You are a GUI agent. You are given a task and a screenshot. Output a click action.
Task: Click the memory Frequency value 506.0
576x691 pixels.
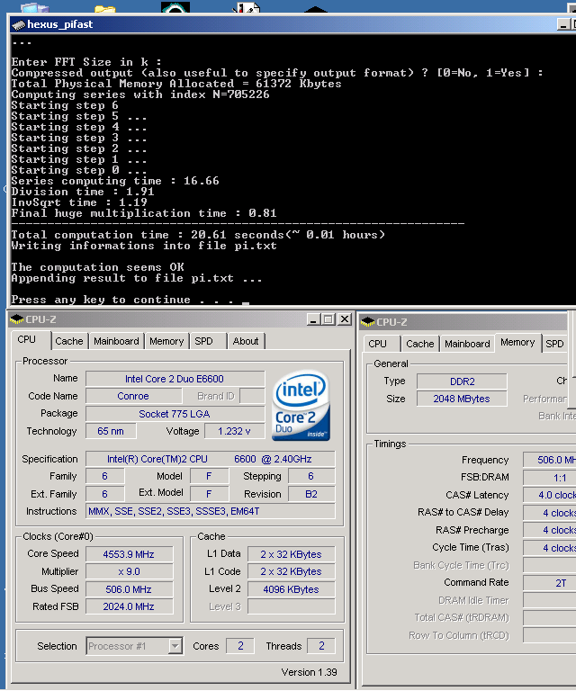point(550,460)
